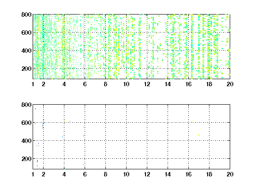Click x-axis tick 16 under bottom plot
Screen dimensions: 254x190
(x=188, y=174)
